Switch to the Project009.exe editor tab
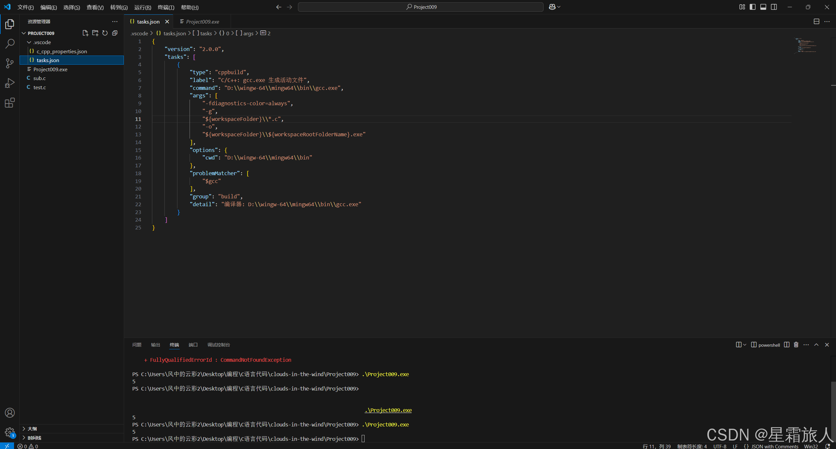Viewport: 836px width, 449px height. pyautogui.click(x=202, y=22)
